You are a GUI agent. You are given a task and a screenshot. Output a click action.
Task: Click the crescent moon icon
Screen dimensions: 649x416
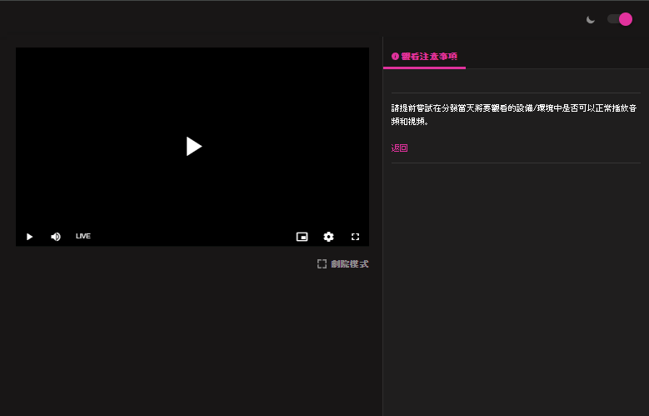click(x=591, y=19)
